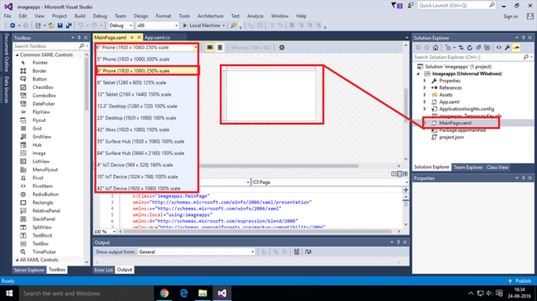Collapse Common XAML Controls group
Screen dimensions: 537x301
click(17, 54)
